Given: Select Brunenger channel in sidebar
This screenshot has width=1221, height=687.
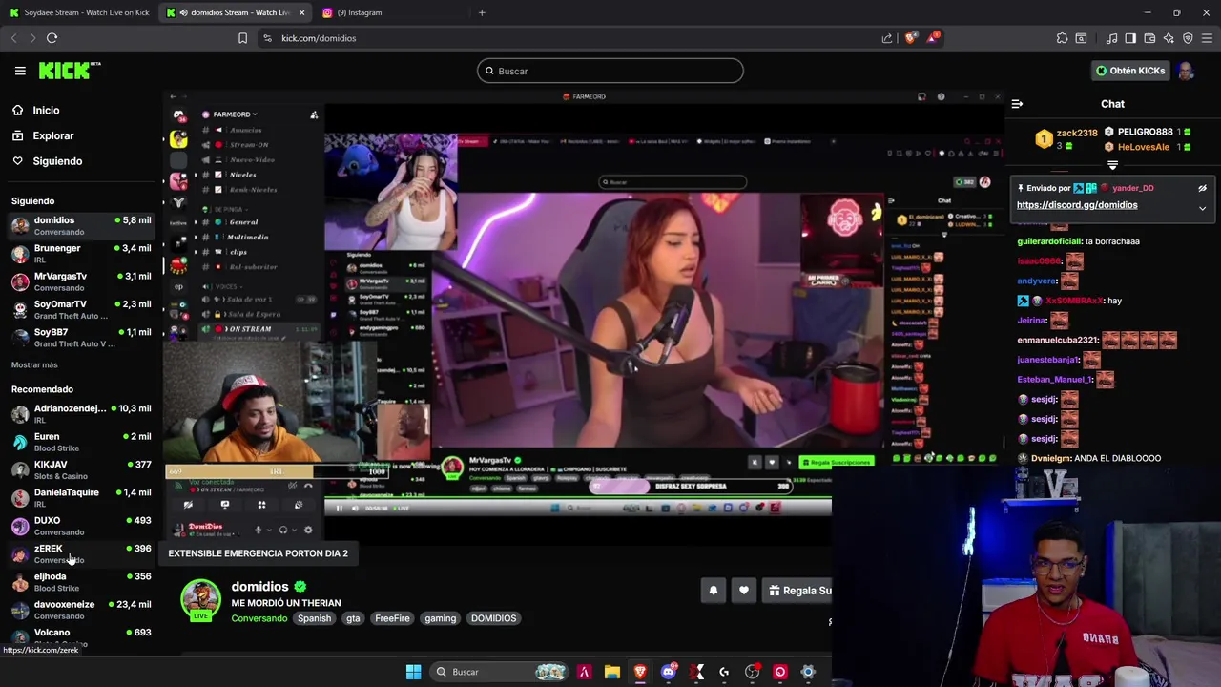Looking at the screenshot, I should (x=81, y=253).
